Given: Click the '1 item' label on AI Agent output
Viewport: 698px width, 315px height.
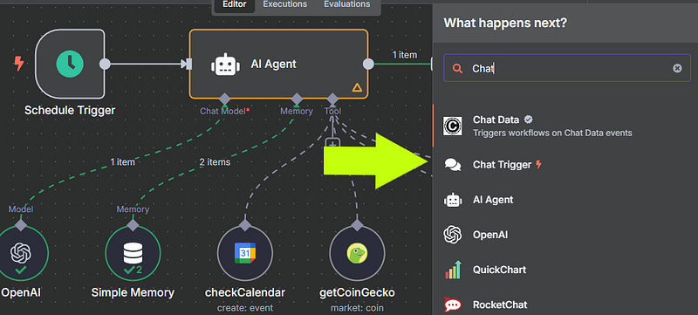Looking at the screenshot, I should (405, 55).
